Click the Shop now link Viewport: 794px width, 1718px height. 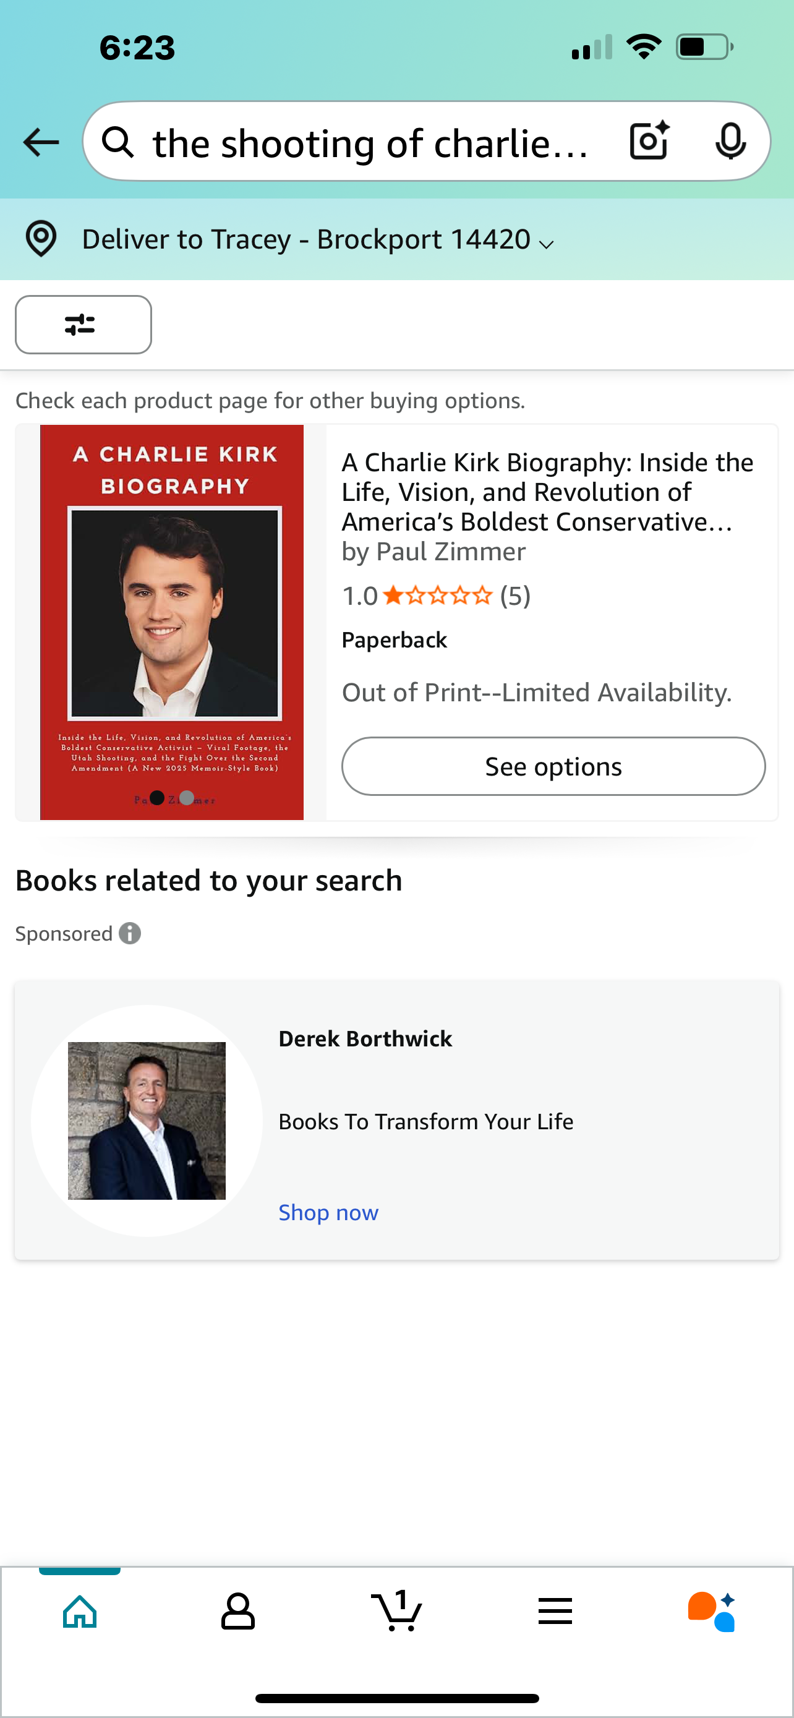click(328, 1212)
